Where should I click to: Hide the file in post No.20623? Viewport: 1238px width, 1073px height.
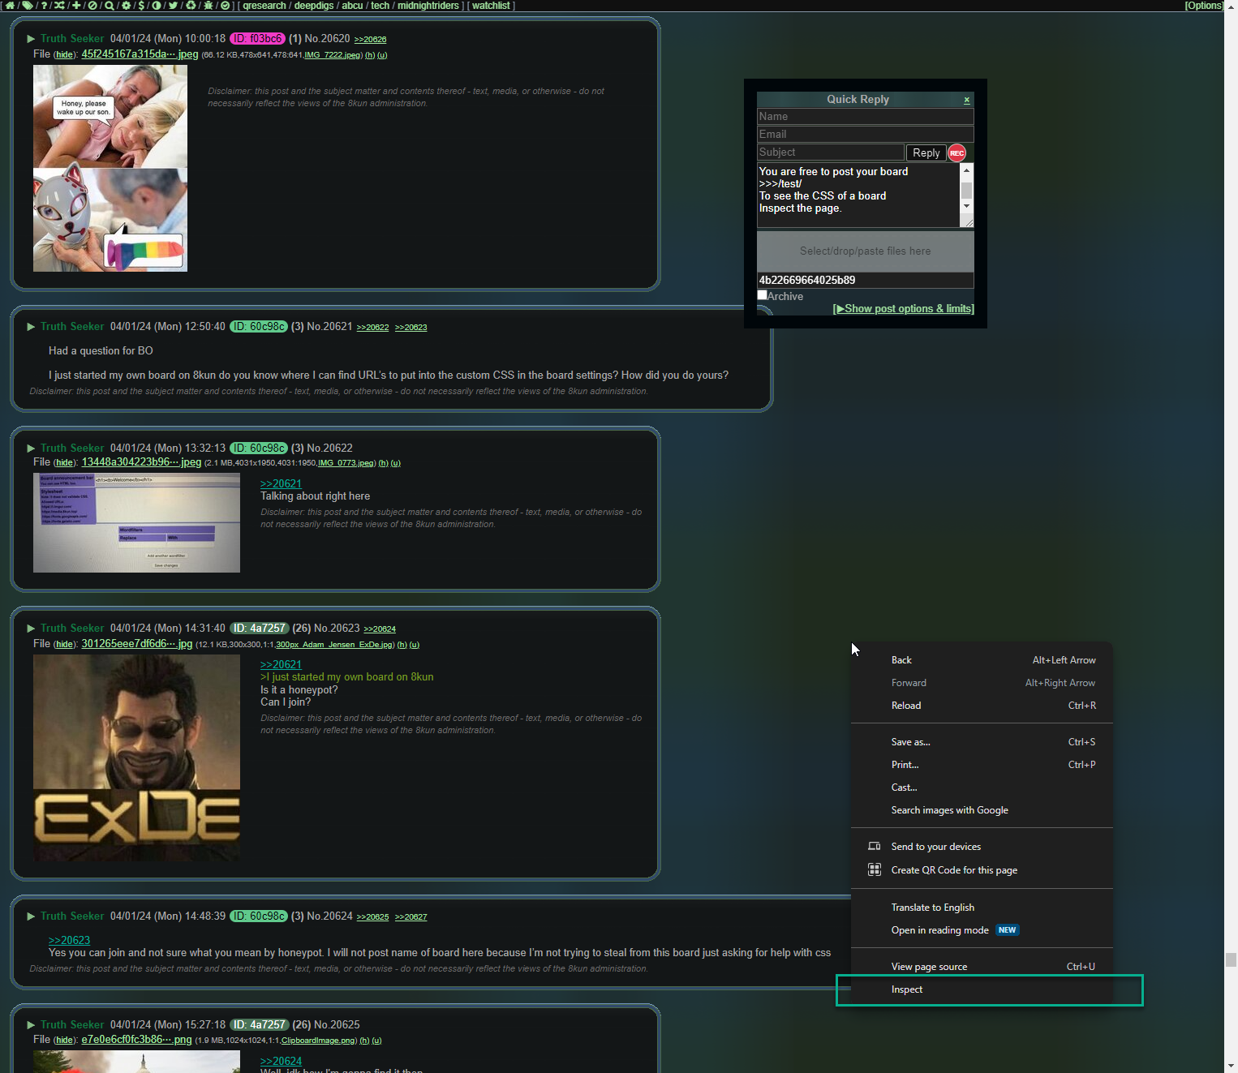tap(65, 645)
